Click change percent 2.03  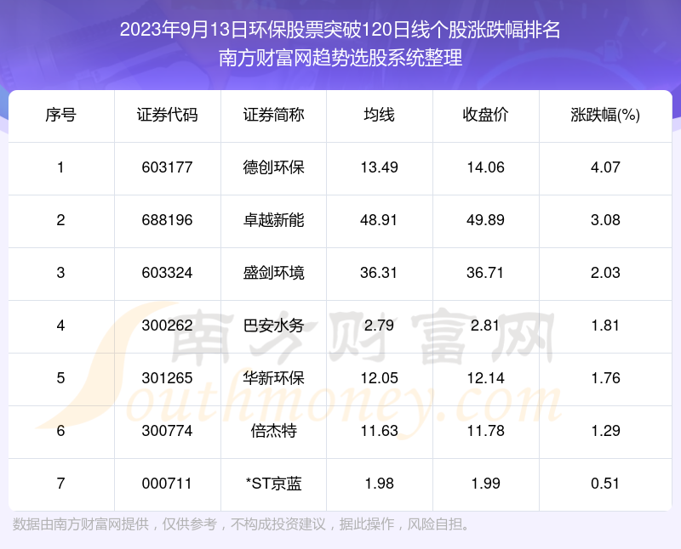click(x=605, y=273)
